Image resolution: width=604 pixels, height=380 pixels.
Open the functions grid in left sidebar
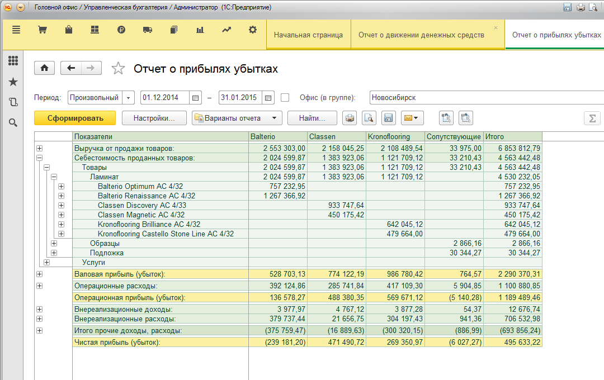point(13,60)
